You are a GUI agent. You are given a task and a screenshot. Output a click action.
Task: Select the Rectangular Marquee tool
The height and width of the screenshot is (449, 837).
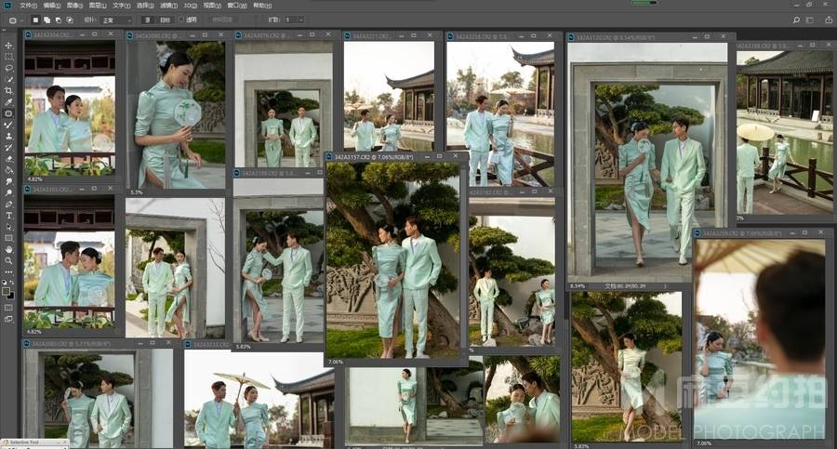(8, 57)
